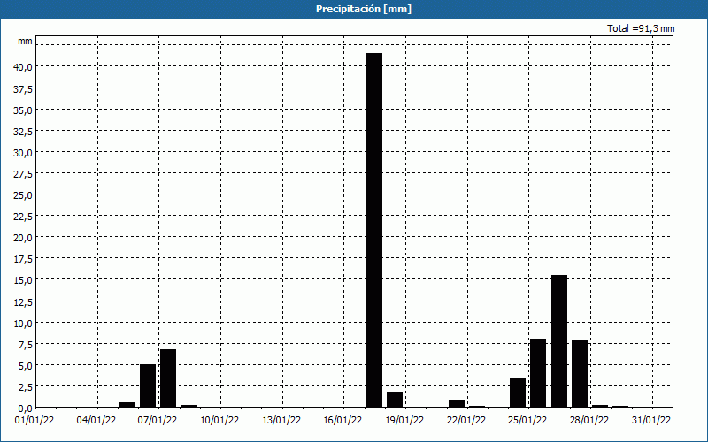Click the 0,0 y-axis value
The height and width of the screenshot is (442, 708).
pos(25,408)
